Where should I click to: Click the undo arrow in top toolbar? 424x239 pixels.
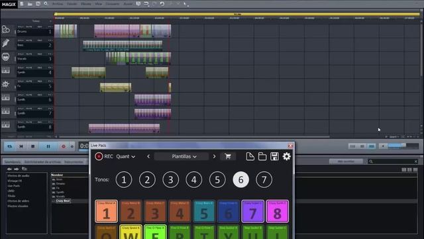tap(162, 4)
